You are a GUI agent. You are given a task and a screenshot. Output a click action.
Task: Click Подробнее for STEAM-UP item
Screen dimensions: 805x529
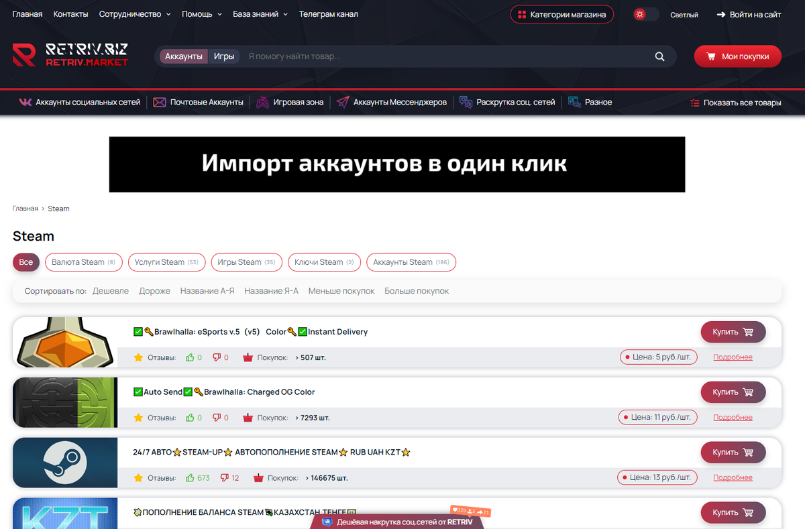(x=733, y=478)
